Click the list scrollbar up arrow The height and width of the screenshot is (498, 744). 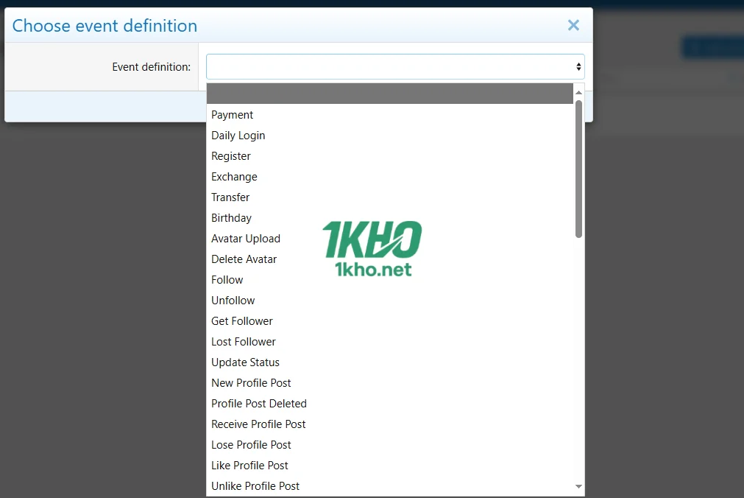[578, 93]
